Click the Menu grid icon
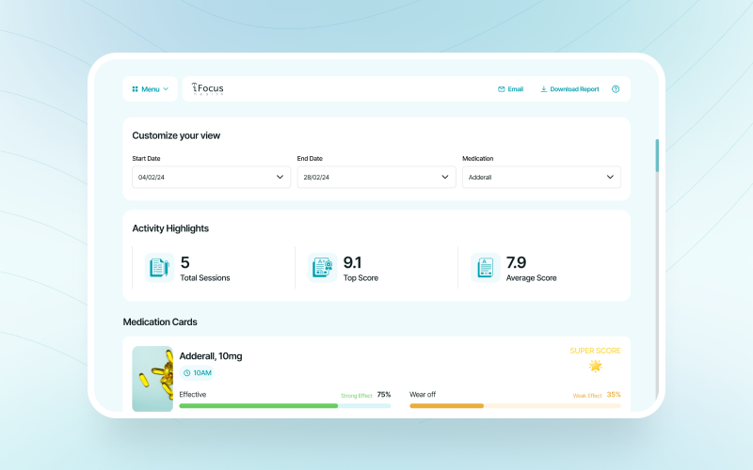This screenshot has width=753, height=470. 135,89
